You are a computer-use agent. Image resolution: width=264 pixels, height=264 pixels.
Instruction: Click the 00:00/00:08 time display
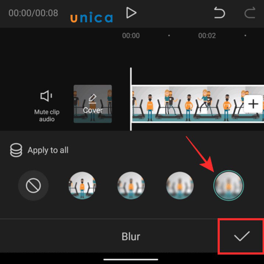pos(33,13)
